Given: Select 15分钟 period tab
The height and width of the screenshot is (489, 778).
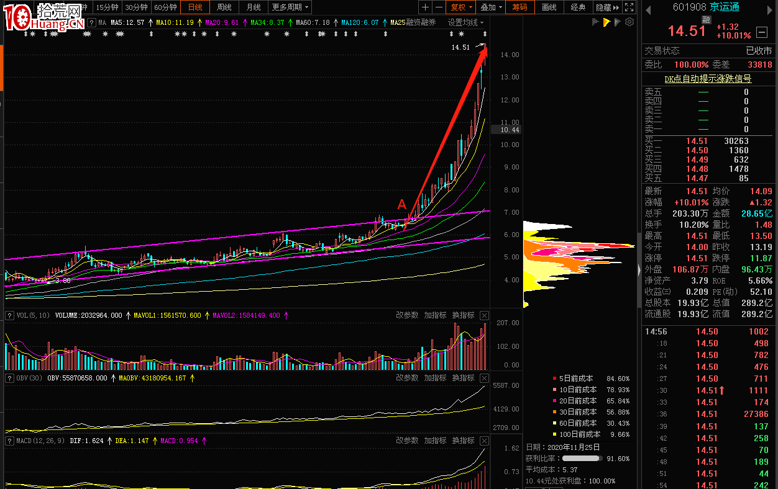Looking at the screenshot, I should [107, 7].
